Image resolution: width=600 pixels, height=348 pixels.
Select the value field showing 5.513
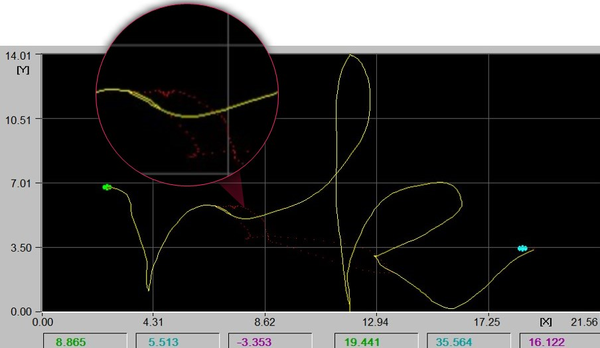pos(178,341)
